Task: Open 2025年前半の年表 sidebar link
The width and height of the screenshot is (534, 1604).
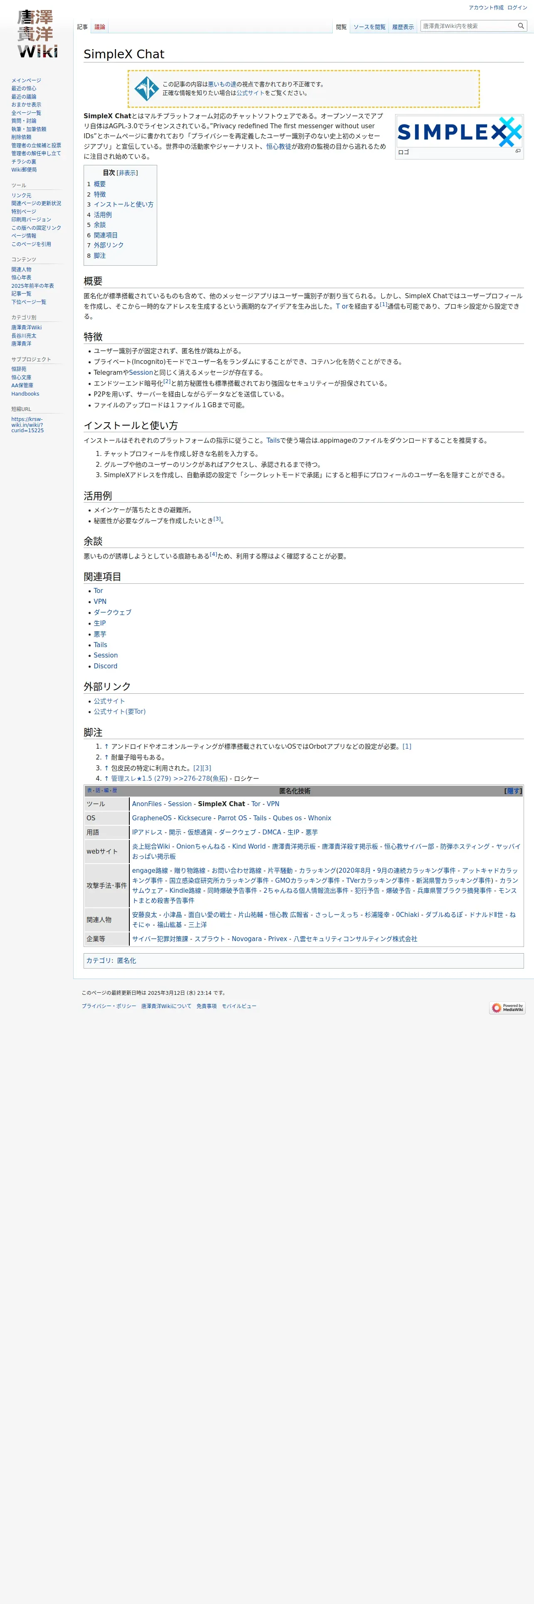Action: coord(32,286)
